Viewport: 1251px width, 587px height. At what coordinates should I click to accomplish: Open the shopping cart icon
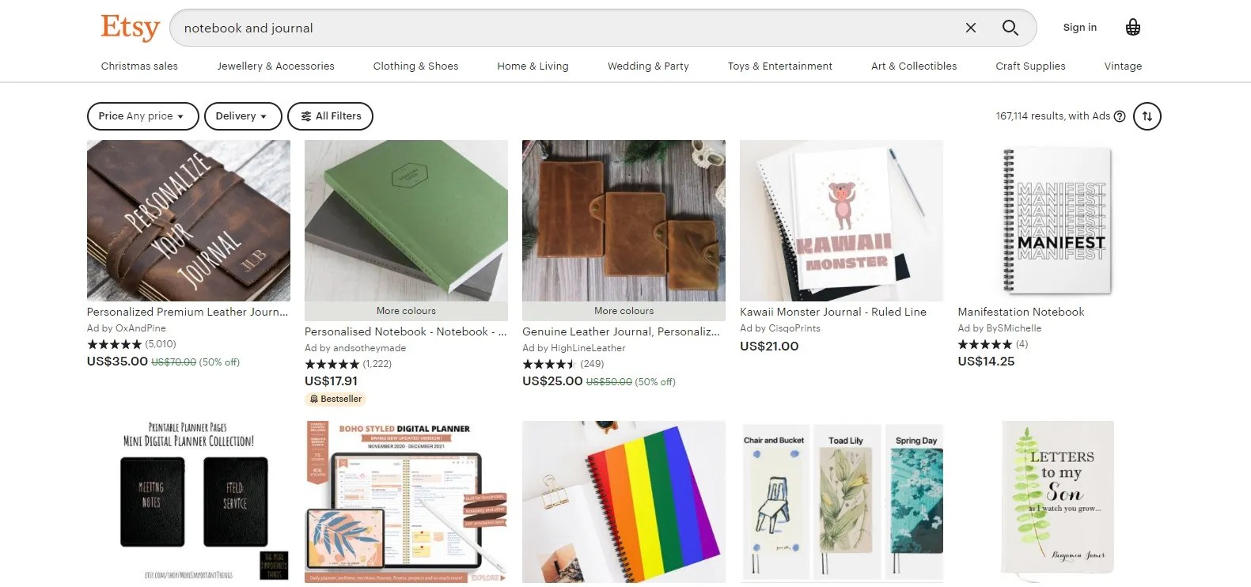[1133, 27]
